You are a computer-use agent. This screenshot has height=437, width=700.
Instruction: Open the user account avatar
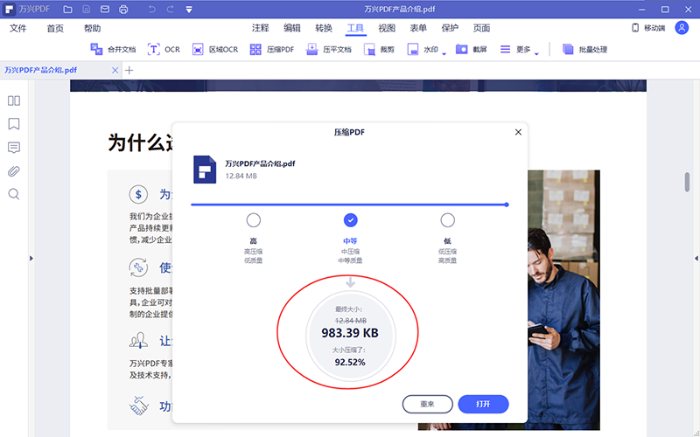[682, 28]
